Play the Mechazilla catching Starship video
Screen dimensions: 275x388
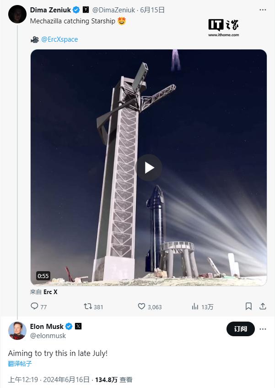tap(149, 168)
